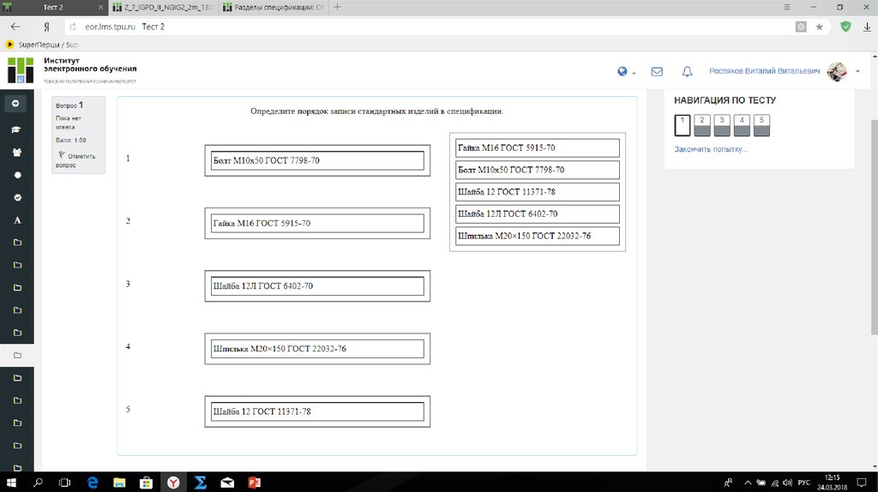Click the graduation cap sidebar icon
Image resolution: width=878 pixels, height=492 pixels.
point(16,129)
